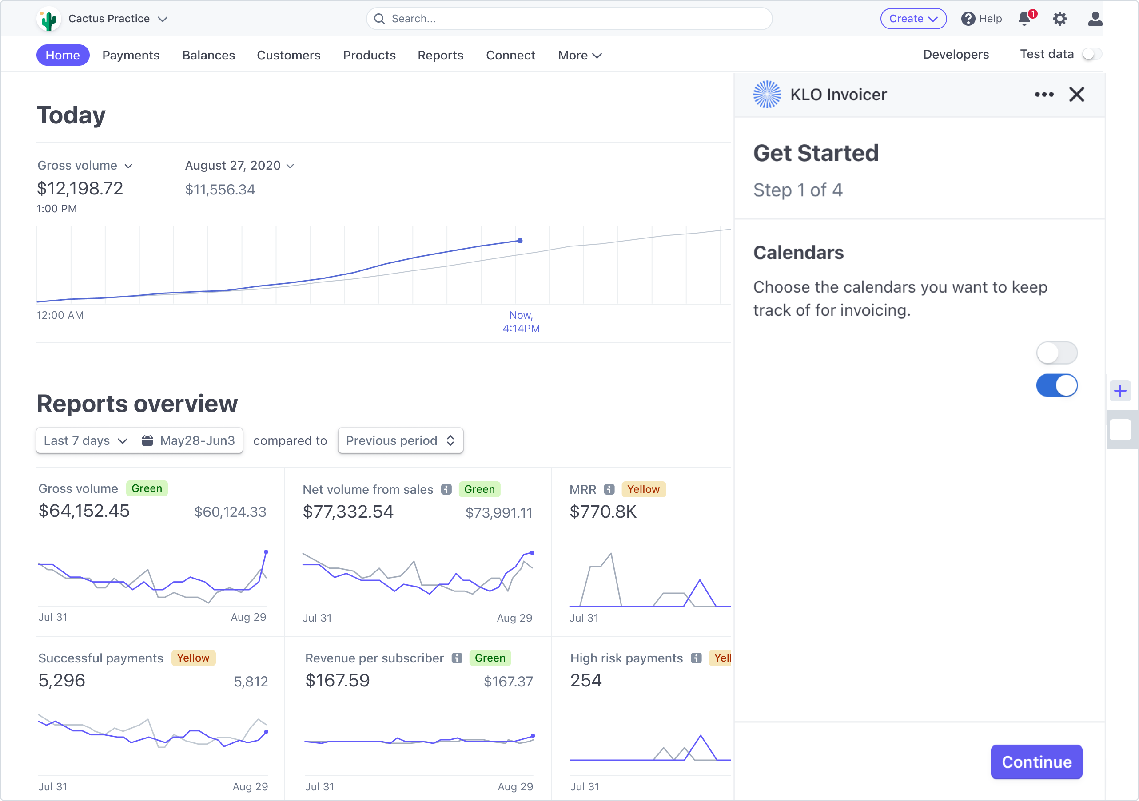Image resolution: width=1139 pixels, height=801 pixels.
Task: Click the Search input field
Action: coord(569,19)
